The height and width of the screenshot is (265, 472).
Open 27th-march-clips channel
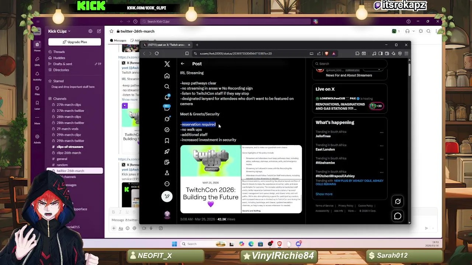(69, 105)
